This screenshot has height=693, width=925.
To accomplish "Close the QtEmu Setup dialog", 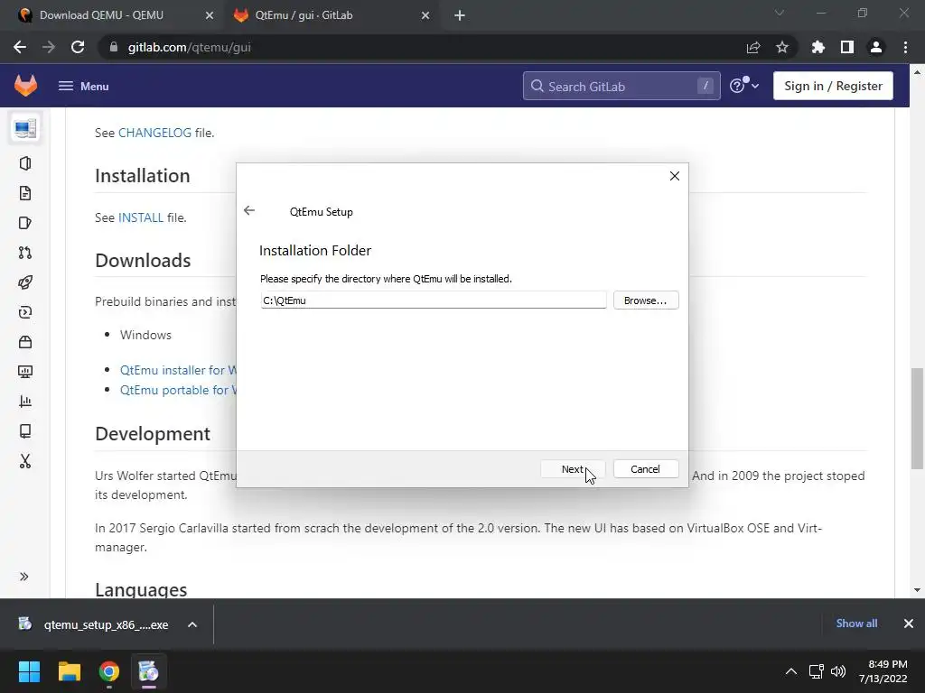I will tap(674, 176).
